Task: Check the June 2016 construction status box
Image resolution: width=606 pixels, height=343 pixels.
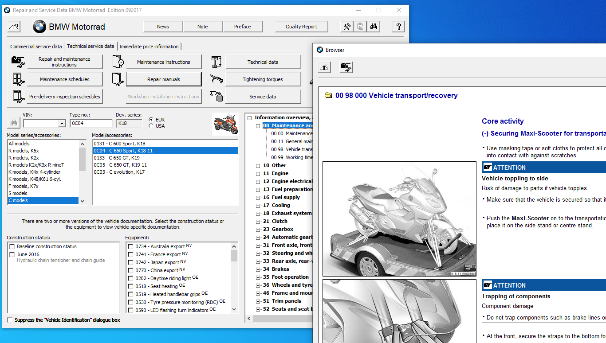Action: coord(12,254)
